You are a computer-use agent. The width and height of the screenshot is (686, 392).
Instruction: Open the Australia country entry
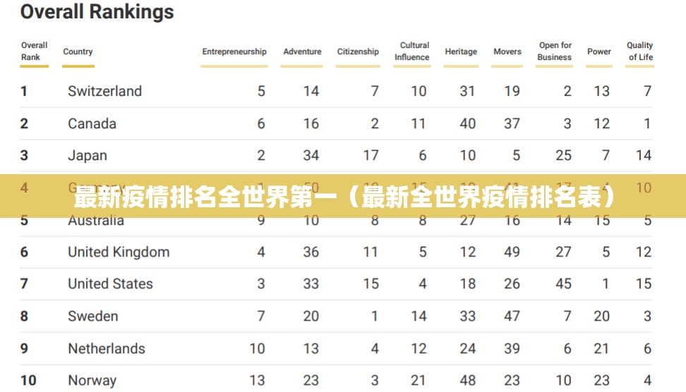[96, 221]
